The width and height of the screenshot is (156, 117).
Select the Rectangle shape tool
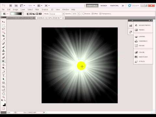[4, 83]
